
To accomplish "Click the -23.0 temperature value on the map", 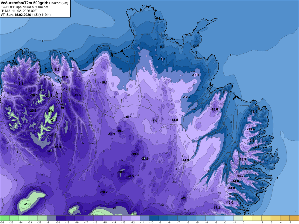I will pos(28,204).
